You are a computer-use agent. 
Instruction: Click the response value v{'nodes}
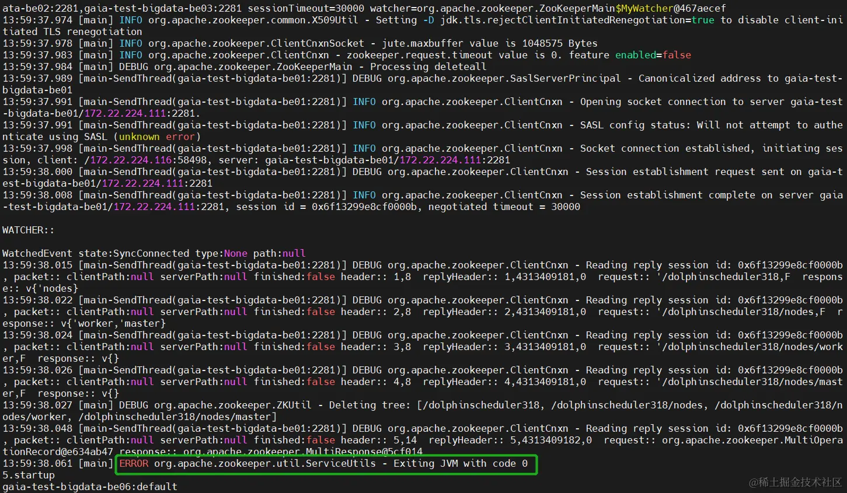52,288
